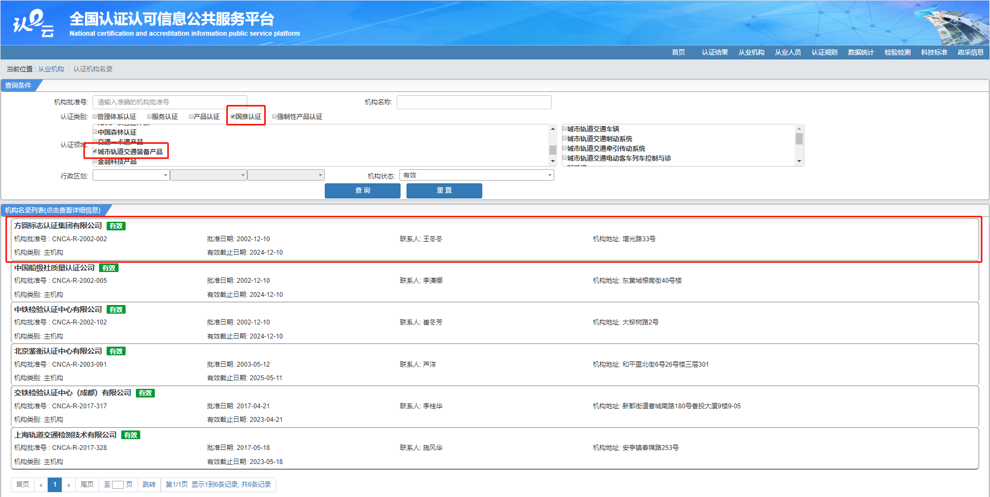Viewport: 990px width, 497px height.
Task: Click 有效 badge beside 上海轨道交通检测技术有限公司
Action: click(130, 435)
